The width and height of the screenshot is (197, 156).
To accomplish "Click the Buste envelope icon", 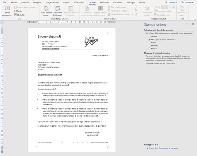I will tap(15, 11).
